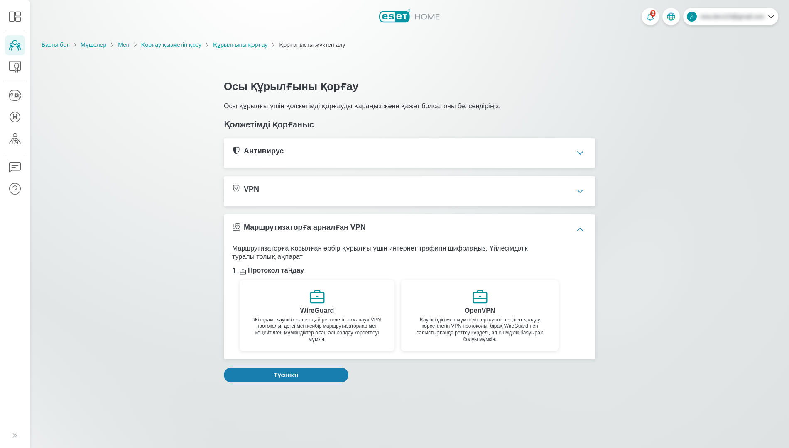The height and width of the screenshot is (448, 789).
Task: Open the notifications bell with 6 badge
Action: [650, 17]
